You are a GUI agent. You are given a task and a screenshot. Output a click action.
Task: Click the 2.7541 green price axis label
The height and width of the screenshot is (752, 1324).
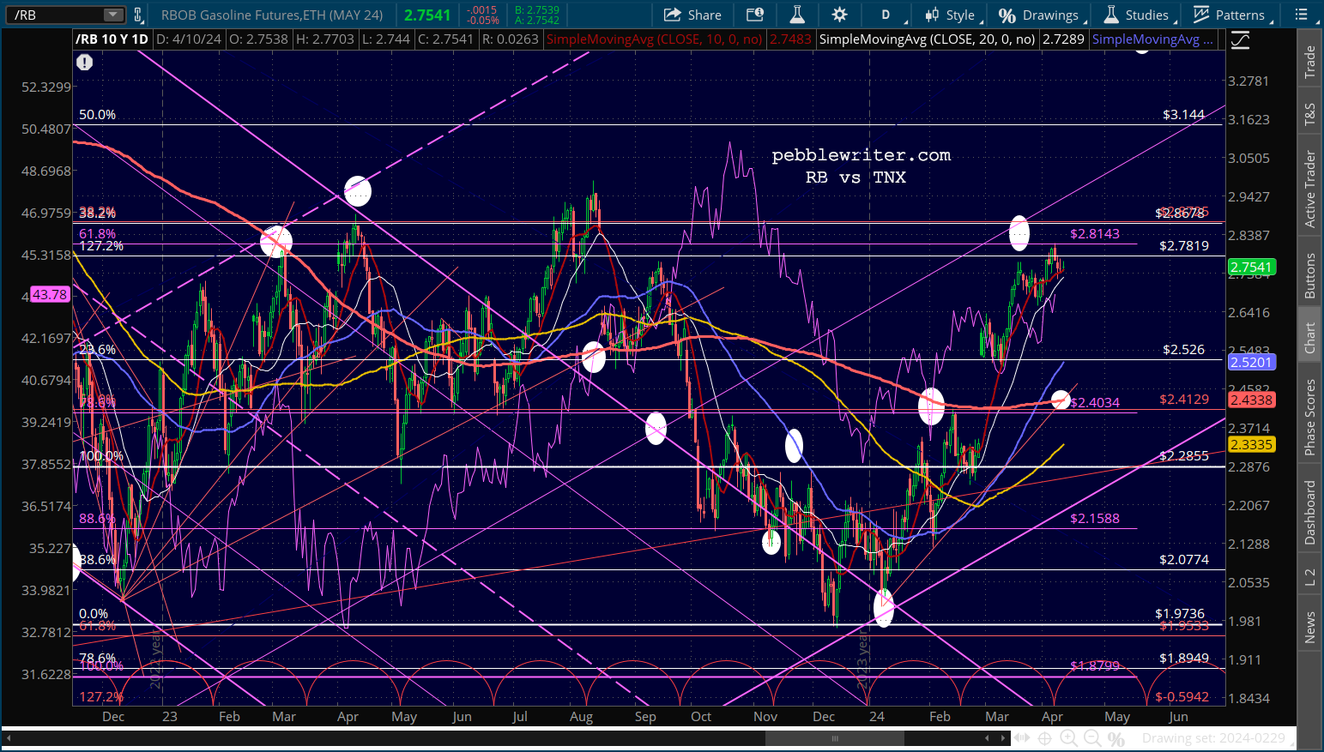1251,267
